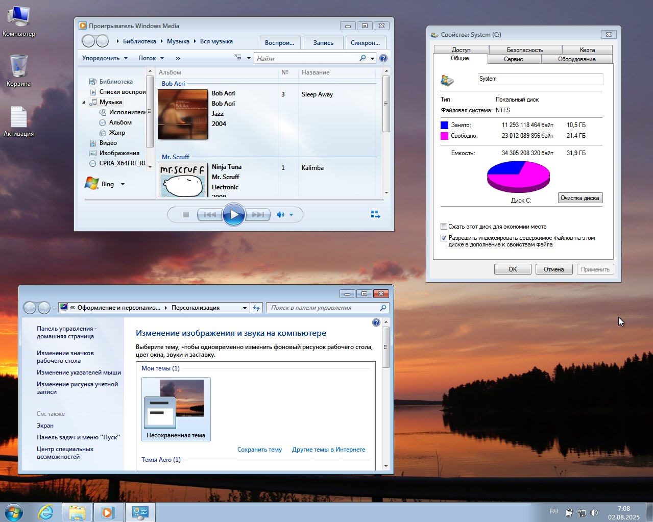Screen dimensions: 653x522
Task: Open view options icon in Media Player
Action: [237, 58]
